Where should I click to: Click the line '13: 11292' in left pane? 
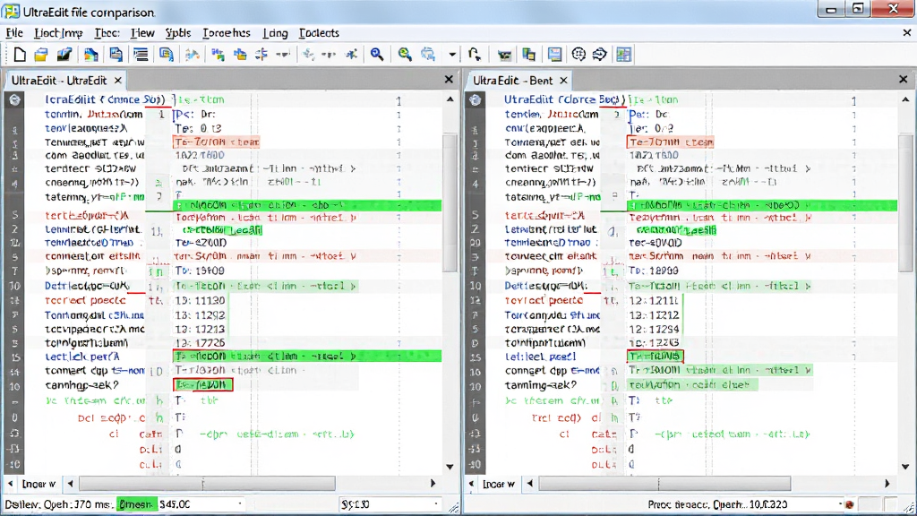pyautogui.click(x=200, y=314)
